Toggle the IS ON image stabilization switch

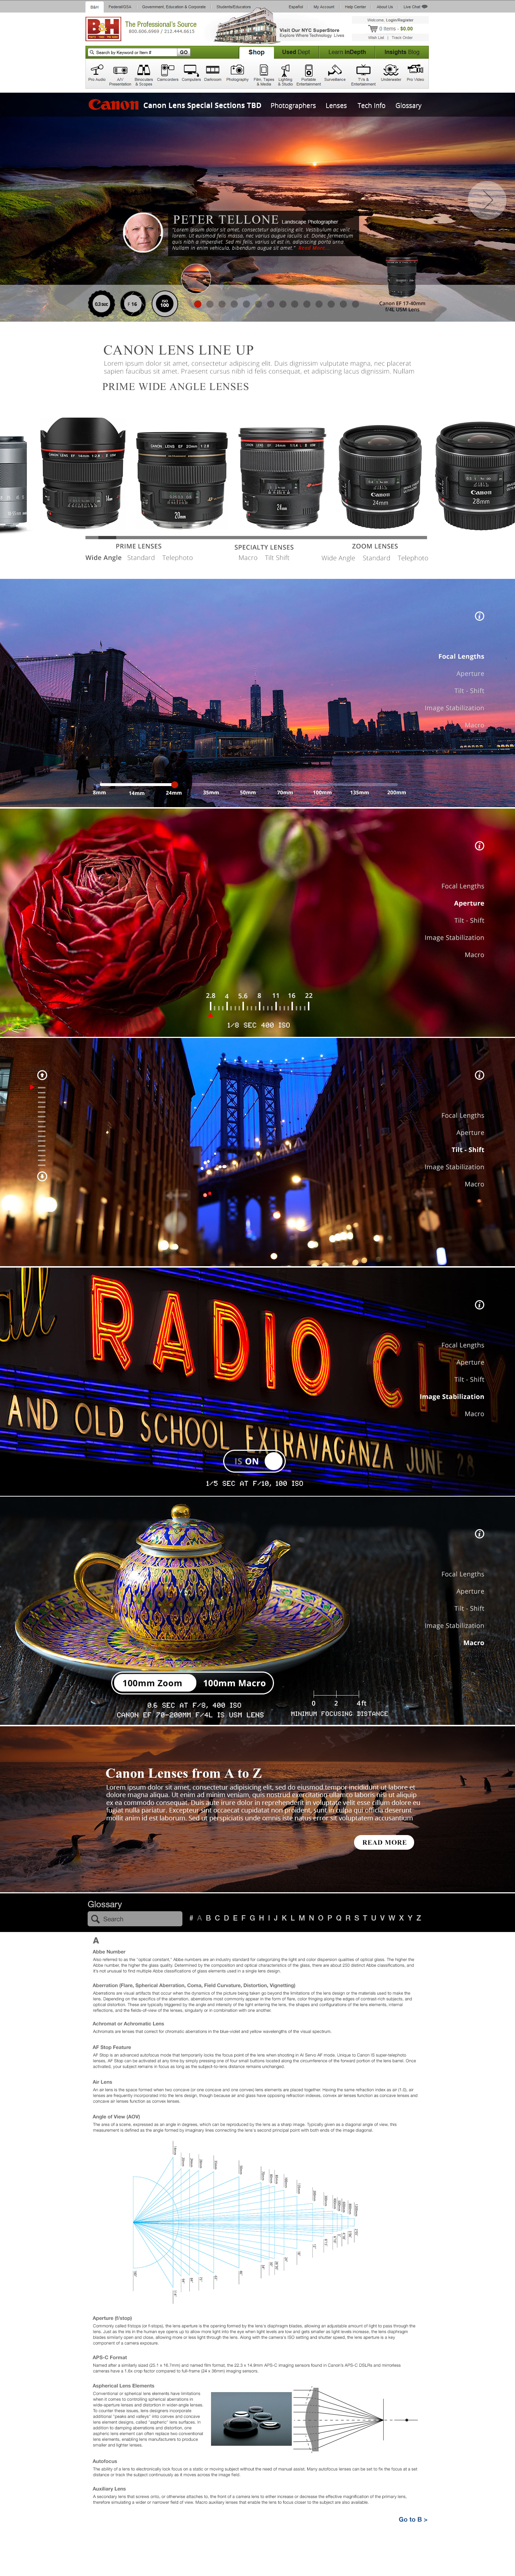pos(254,1461)
